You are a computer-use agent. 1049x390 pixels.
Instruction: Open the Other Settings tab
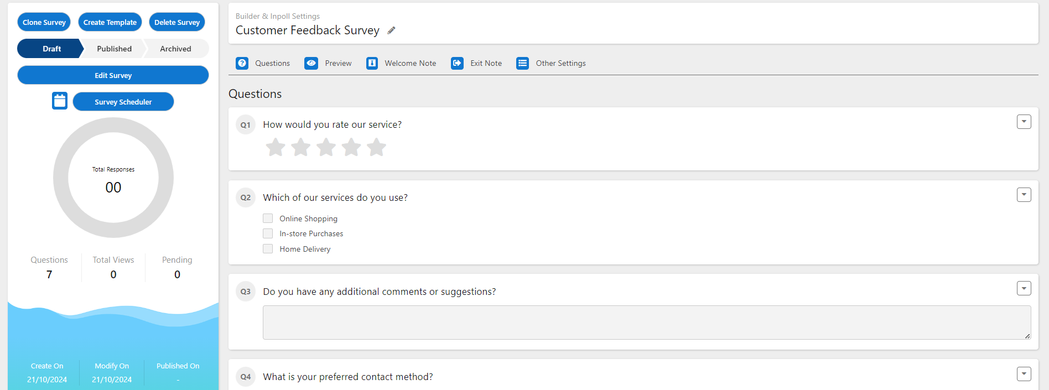coord(551,63)
